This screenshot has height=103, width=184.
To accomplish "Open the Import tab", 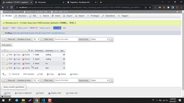I will point(80,16).
